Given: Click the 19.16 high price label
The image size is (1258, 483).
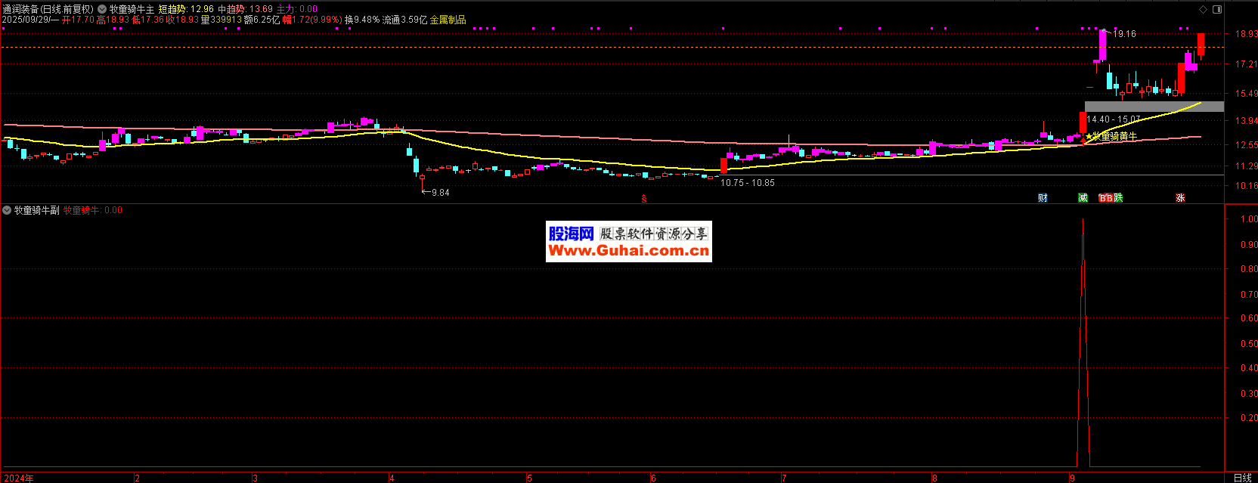Looking at the screenshot, I should [1123, 34].
